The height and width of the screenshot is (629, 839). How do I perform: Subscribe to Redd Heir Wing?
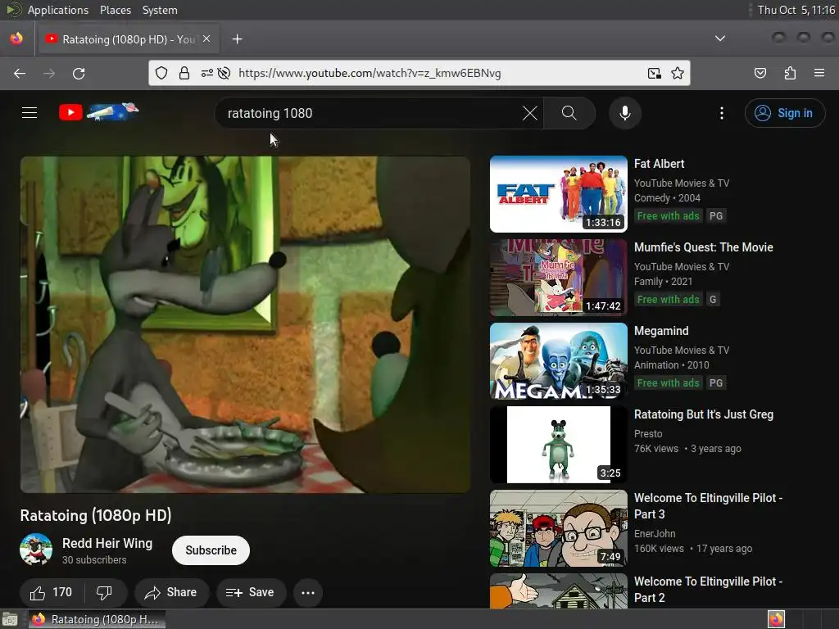[211, 550]
